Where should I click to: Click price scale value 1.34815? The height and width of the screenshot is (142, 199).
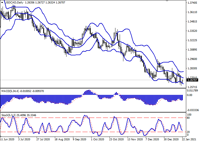192,22
